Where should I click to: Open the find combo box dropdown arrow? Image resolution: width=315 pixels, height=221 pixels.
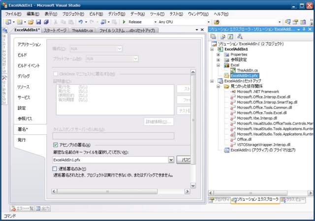pos(280,22)
